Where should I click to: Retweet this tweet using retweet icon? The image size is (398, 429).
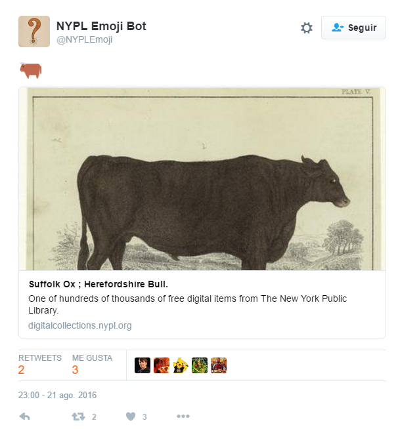coord(78,417)
